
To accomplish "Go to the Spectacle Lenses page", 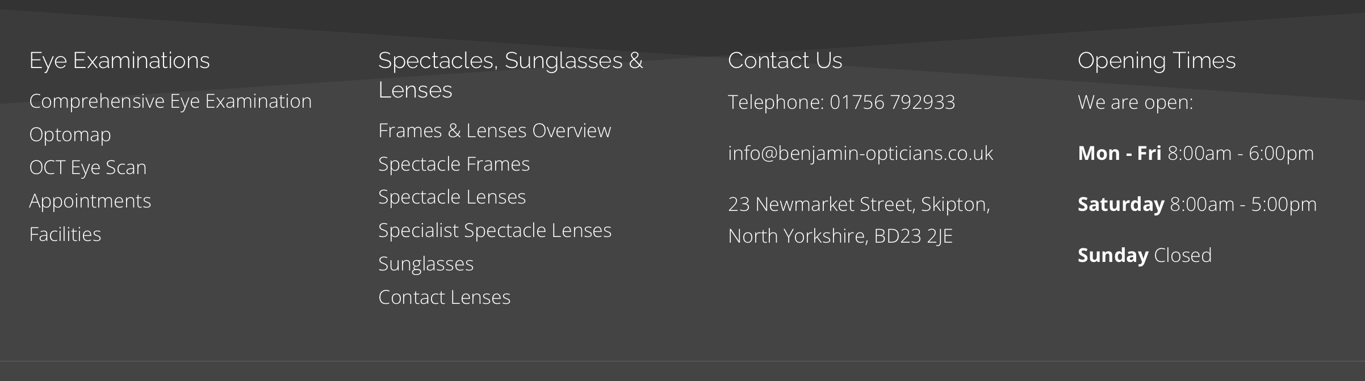I will click(x=452, y=197).
